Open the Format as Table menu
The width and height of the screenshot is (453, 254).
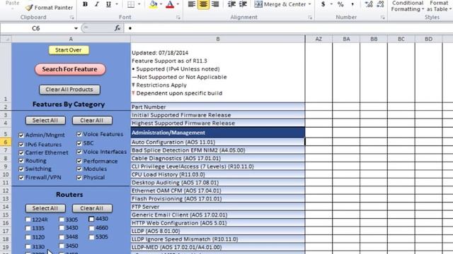[x=439, y=6]
